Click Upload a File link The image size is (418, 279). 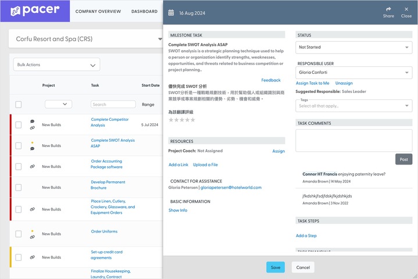click(x=205, y=164)
